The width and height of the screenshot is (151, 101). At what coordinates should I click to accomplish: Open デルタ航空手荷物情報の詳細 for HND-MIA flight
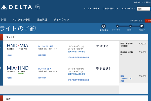pyautogui.click(x=79, y=57)
